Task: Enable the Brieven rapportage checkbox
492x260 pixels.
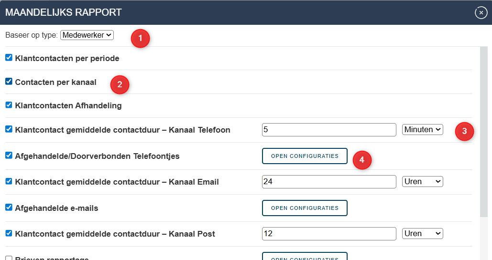Action: tap(9, 258)
